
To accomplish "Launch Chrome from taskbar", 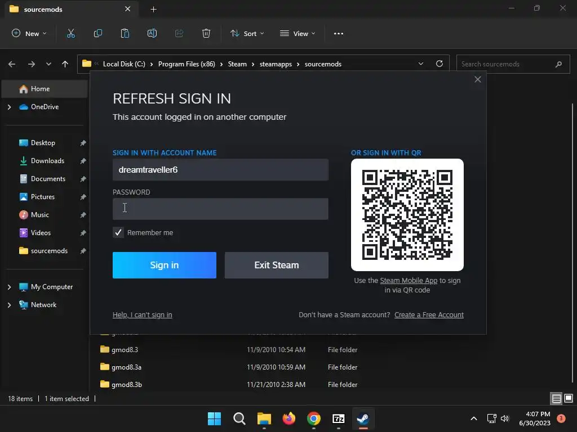I will [313, 418].
